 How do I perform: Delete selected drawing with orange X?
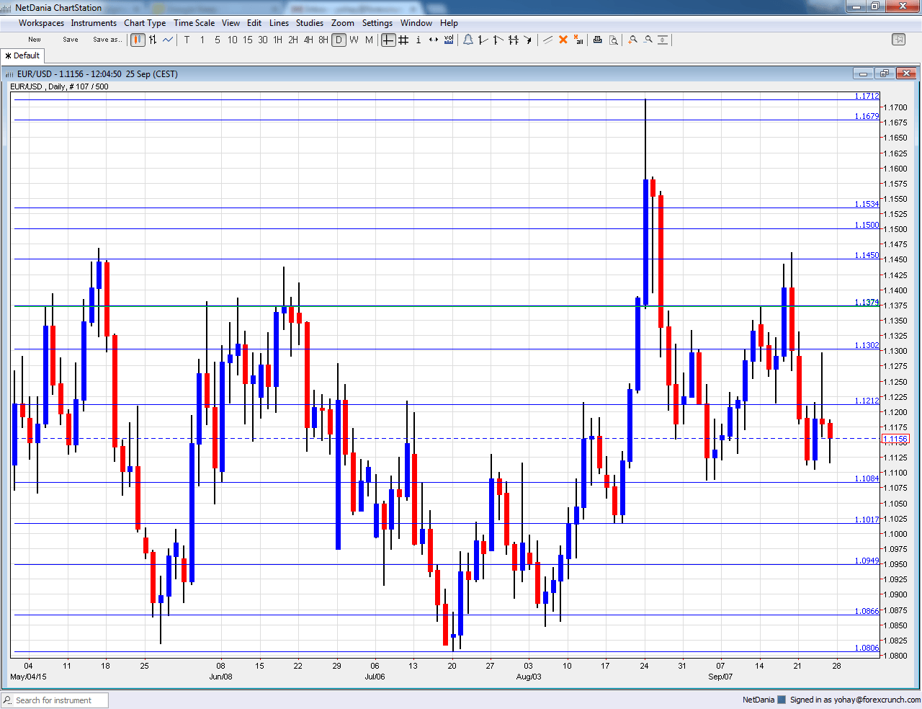[x=563, y=40]
